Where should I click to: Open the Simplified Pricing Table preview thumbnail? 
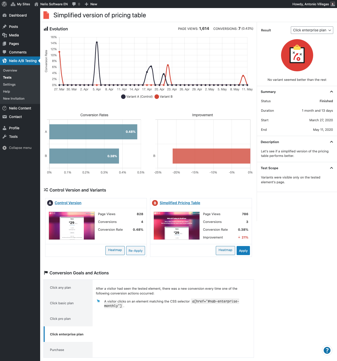pyautogui.click(x=177, y=225)
